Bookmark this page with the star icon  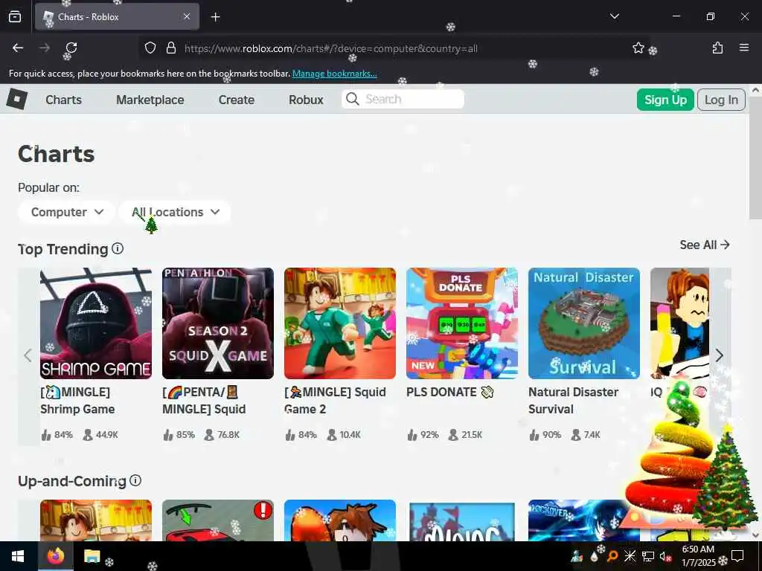(x=638, y=48)
